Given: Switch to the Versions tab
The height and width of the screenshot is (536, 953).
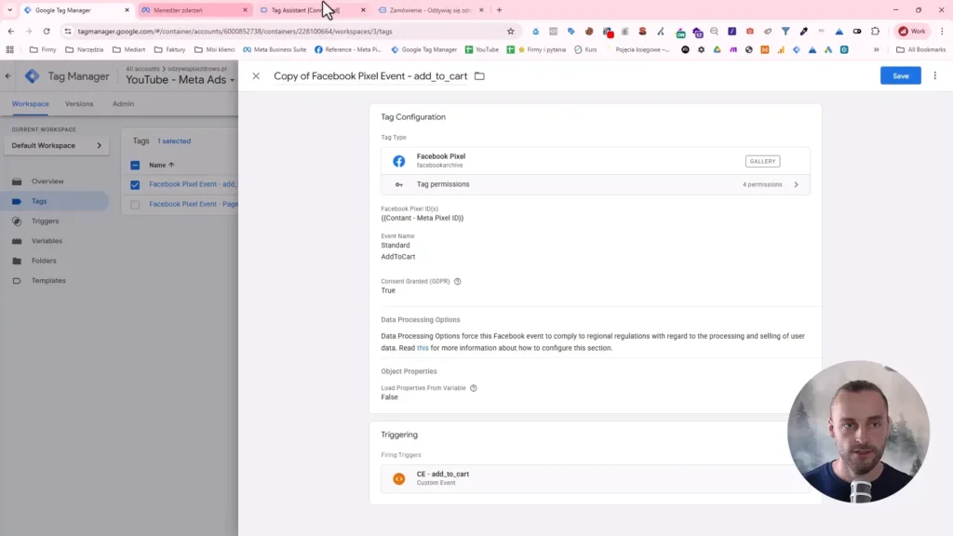Looking at the screenshot, I should click(79, 104).
